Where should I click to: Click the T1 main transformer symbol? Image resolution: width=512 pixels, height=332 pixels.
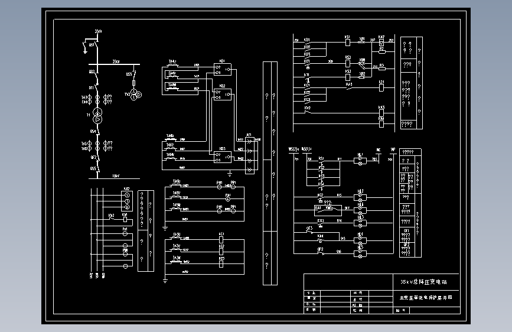click(97, 116)
